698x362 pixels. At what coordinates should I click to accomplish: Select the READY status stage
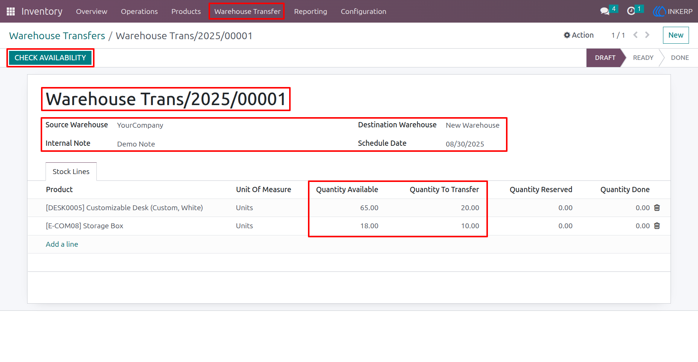click(643, 58)
